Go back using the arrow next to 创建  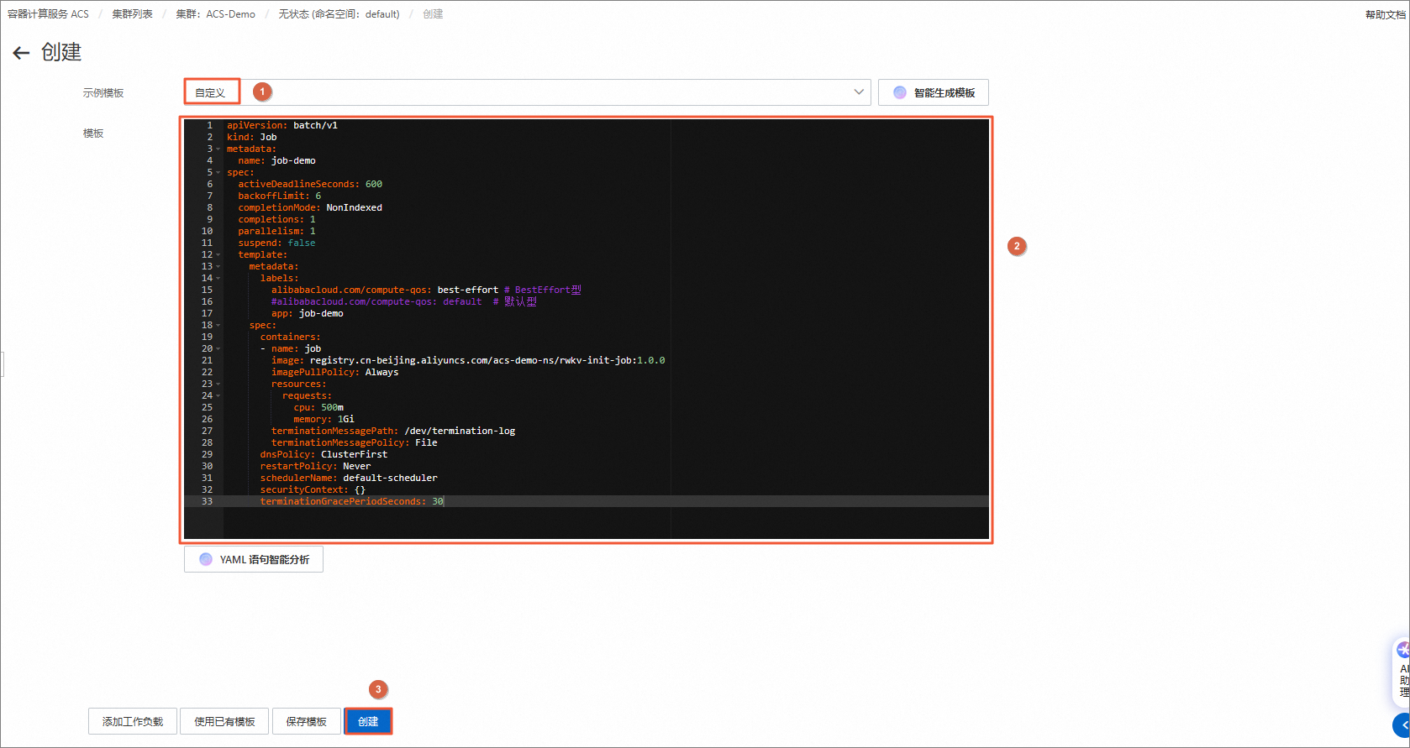[x=21, y=53]
